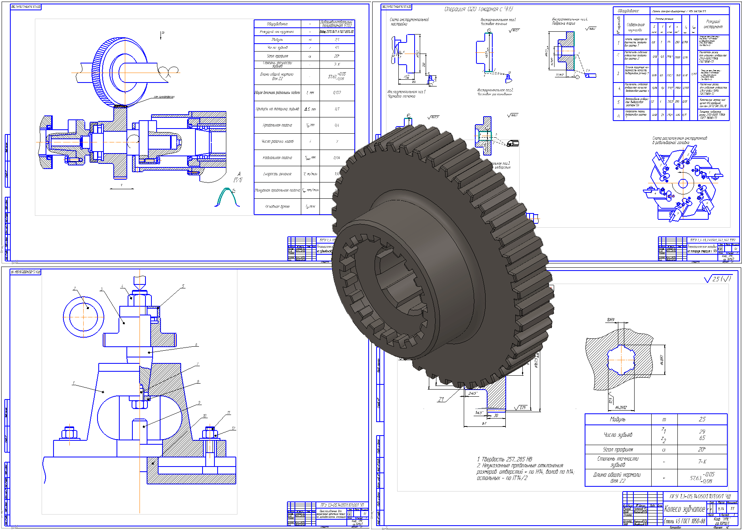Click 'Скорость резания' row label

277,174
